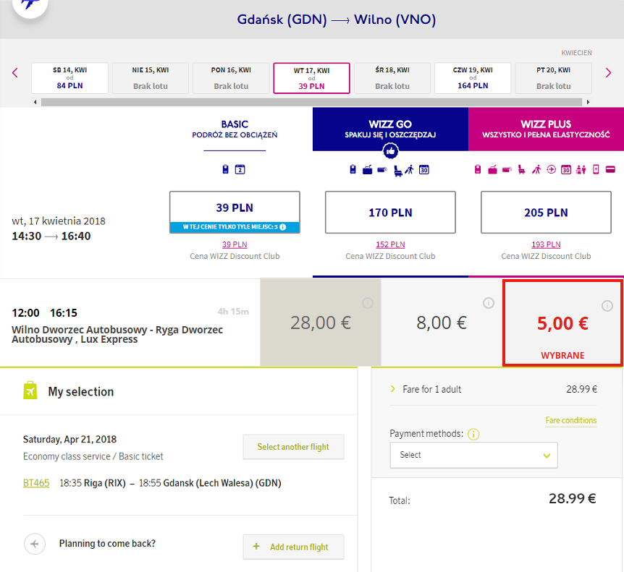Viewport: 624px width, 572px height.
Task: Select the 28,00 € bus fare
Action: click(x=321, y=323)
